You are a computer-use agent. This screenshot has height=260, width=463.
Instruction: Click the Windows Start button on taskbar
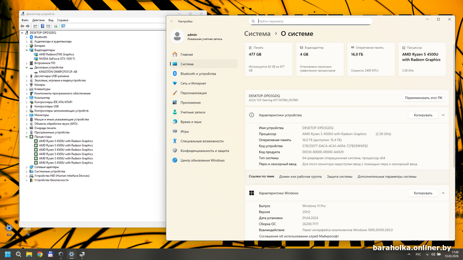pos(8,254)
